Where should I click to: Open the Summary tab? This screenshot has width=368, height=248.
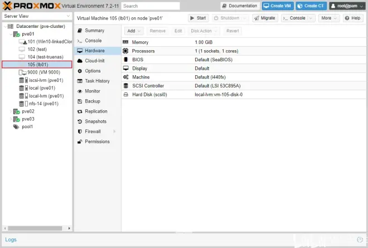pos(98,31)
